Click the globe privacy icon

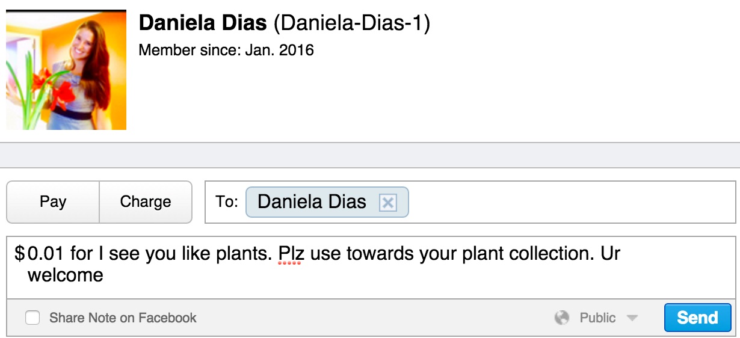(x=562, y=318)
